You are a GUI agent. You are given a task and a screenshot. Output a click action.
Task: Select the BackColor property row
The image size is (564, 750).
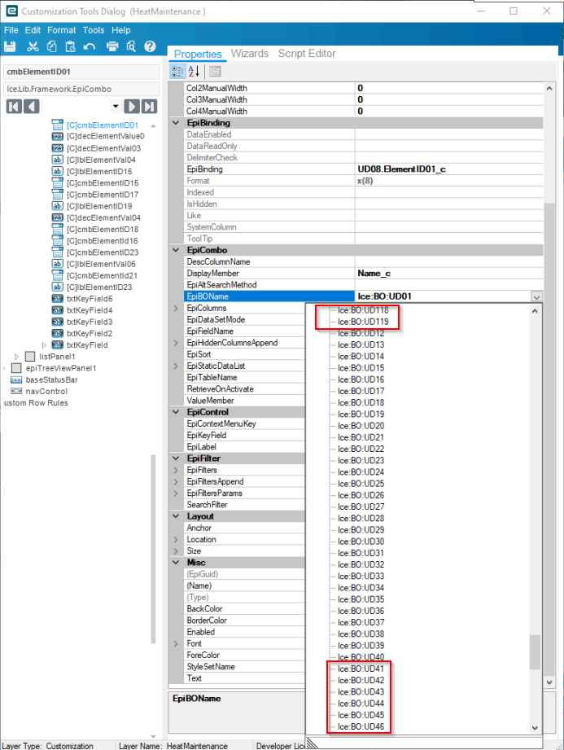point(244,609)
